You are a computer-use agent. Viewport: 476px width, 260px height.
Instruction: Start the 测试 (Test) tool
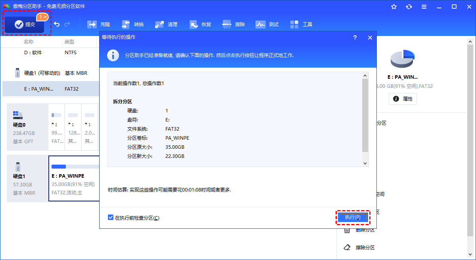pos(267,24)
